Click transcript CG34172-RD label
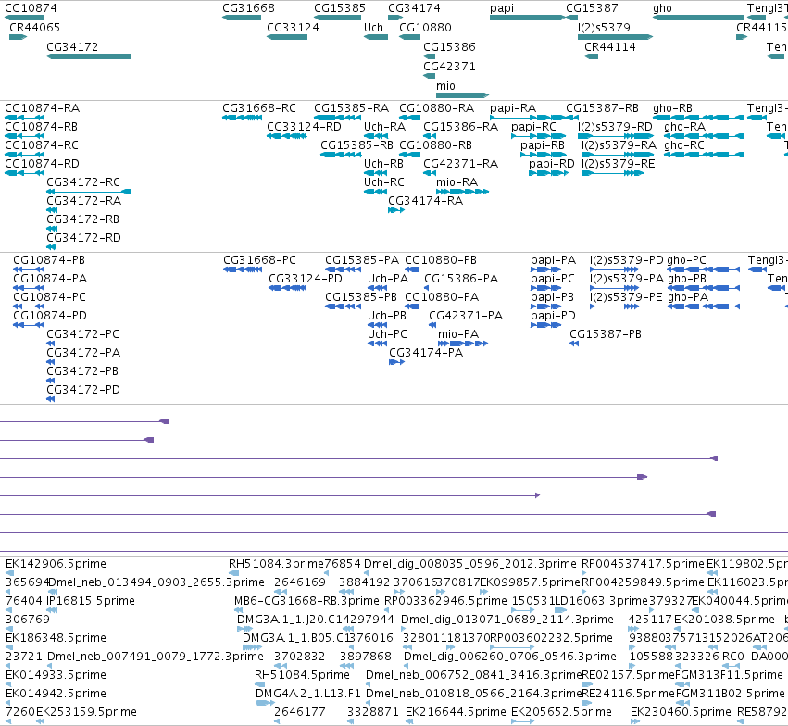This screenshot has width=788, height=726. pos(83,237)
